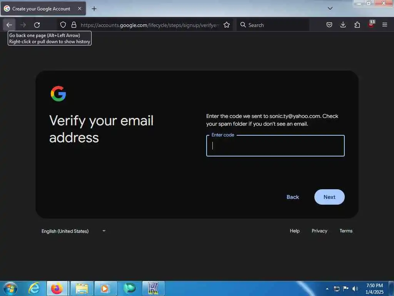Viewport: 394px width, 296px height.
Task: Open Action Center flag icon
Action: click(346, 289)
